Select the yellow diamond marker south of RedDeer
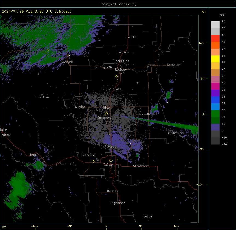 [117, 77]
